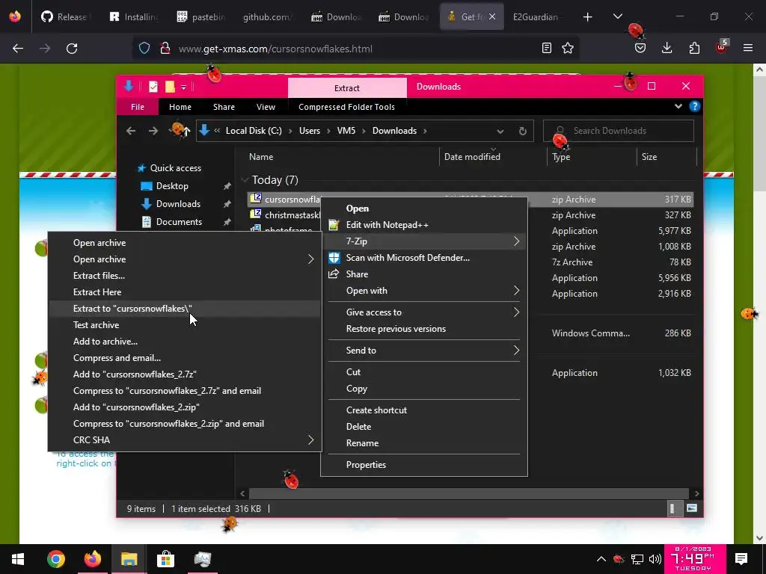
Task: Reload the Firefox page
Action: (72, 49)
